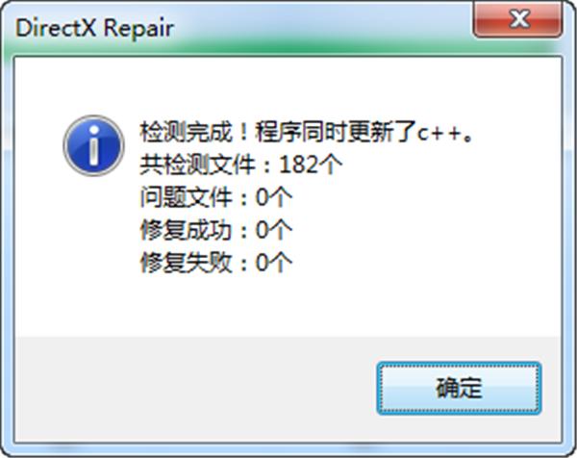The image size is (577, 458).
Task: Close the DirectX Repair dialog with X
Action: (x=518, y=19)
